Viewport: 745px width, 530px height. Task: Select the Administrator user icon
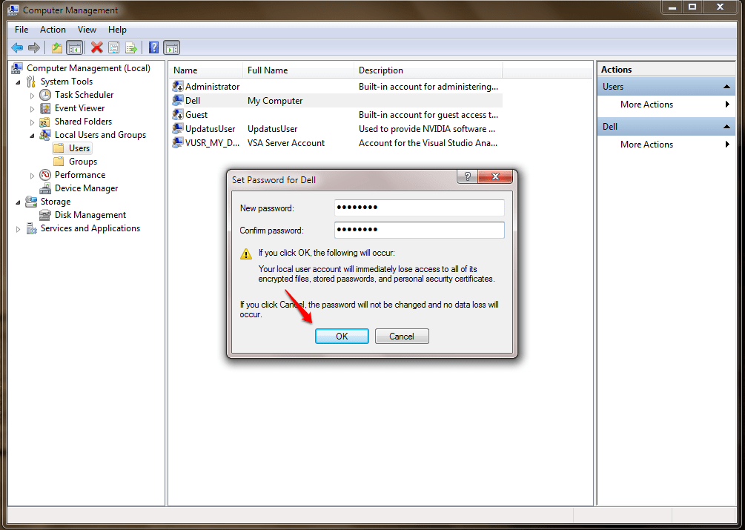click(x=178, y=87)
